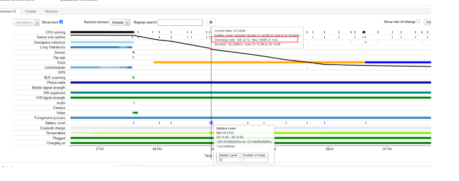Select the Wifi supplicant label

(54, 93)
